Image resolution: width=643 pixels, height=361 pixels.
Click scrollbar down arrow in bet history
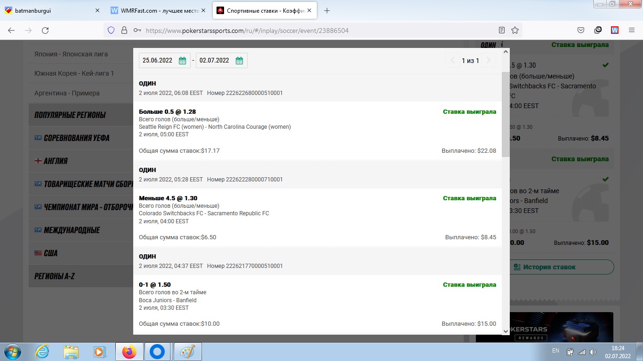tap(506, 331)
